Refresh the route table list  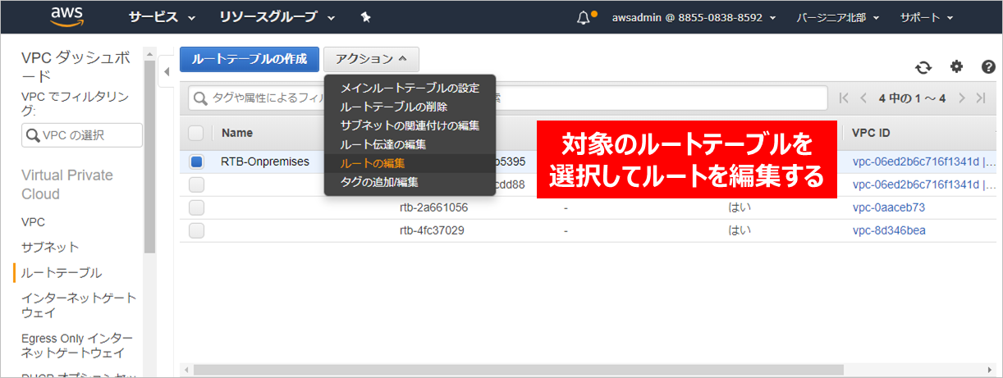pos(924,67)
